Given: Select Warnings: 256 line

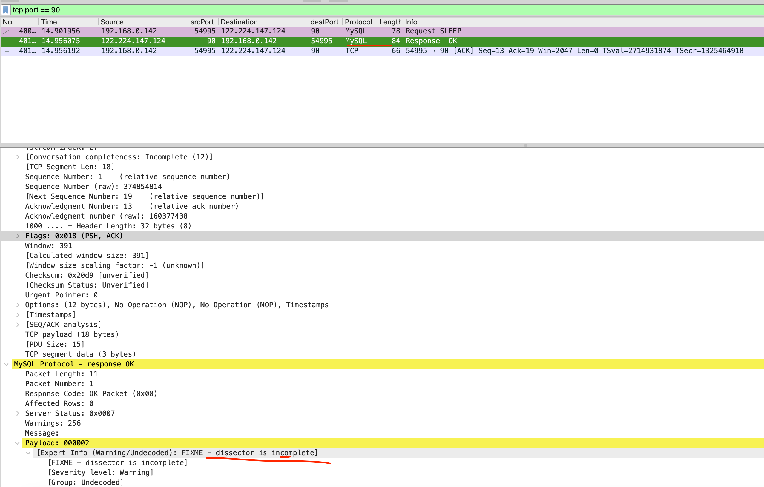Looking at the screenshot, I should (x=53, y=423).
